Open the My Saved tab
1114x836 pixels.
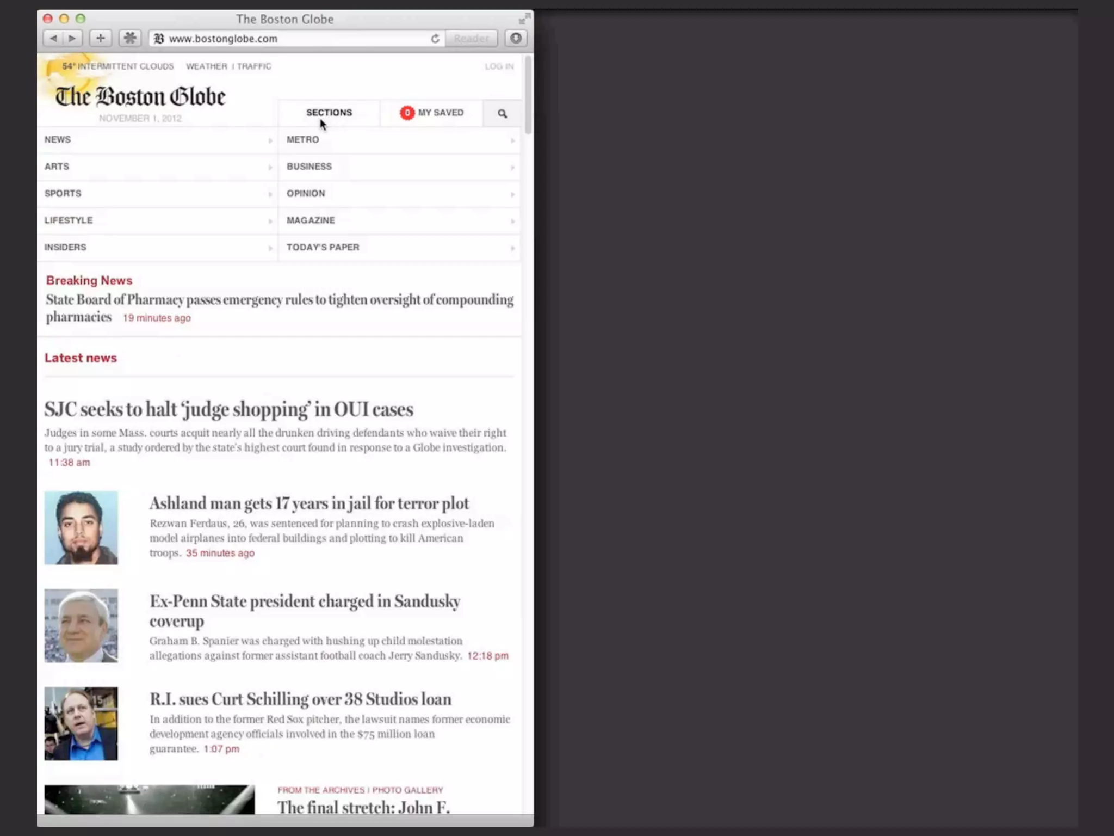pos(432,113)
